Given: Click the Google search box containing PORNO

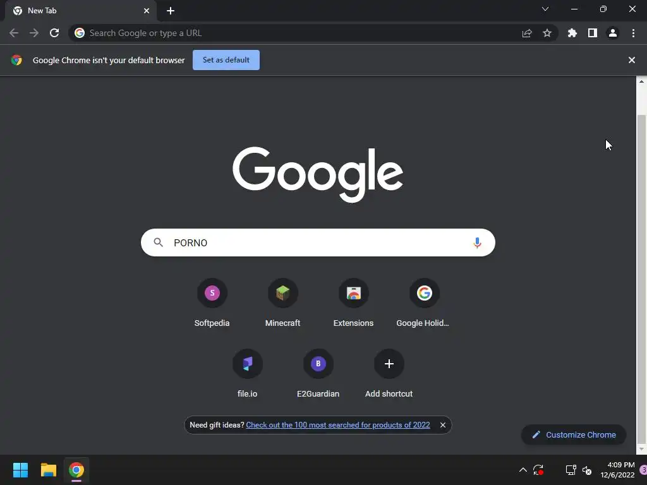Looking at the screenshot, I should tap(318, 242).
